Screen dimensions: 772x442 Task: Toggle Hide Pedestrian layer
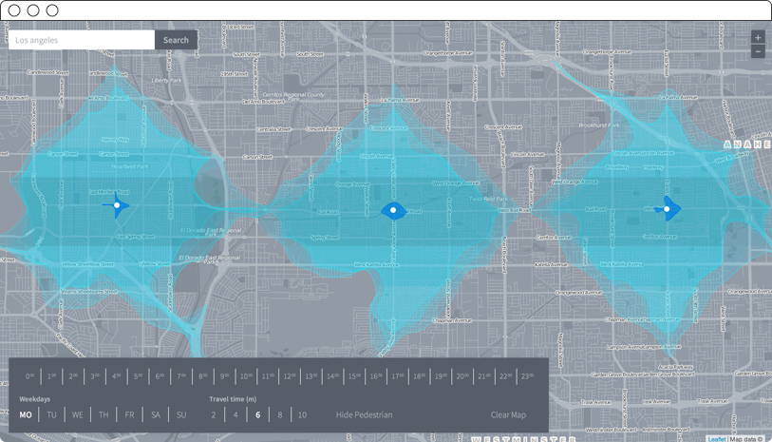point(364,415)
